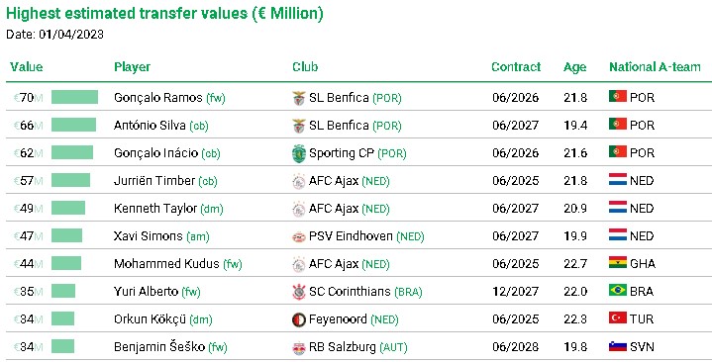Sort table by Age column header

click(575, 67)
